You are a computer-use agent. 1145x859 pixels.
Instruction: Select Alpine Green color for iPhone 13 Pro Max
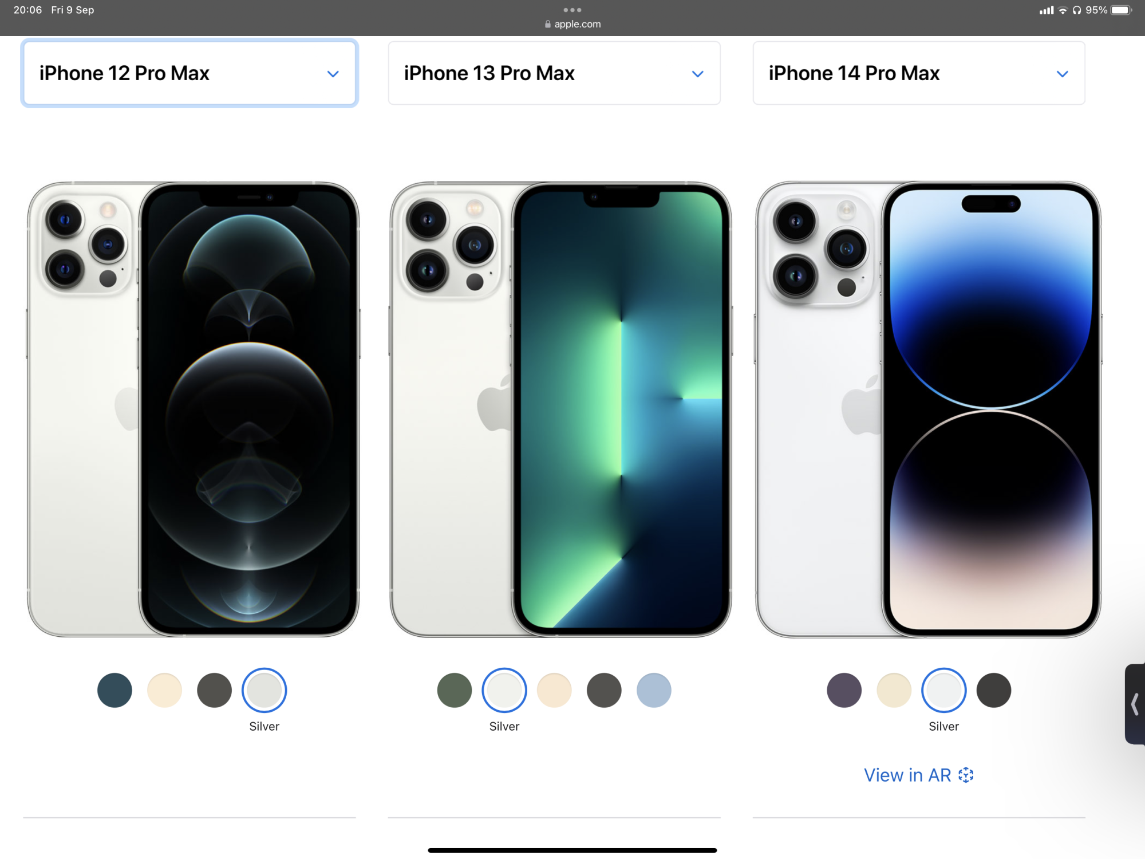[x=454, y=690]
